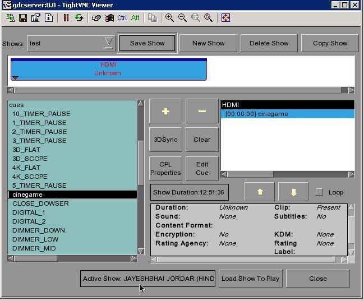Click the Zoom 100% magnifier icon
This screenshot has width=364, height=301.
point(196,18)
